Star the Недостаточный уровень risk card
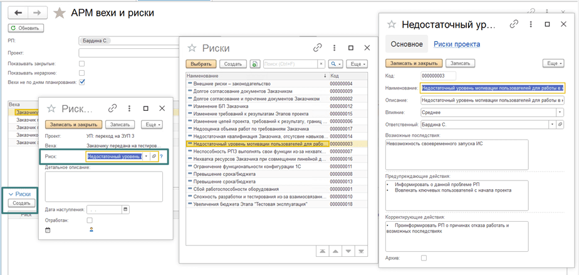The width and height of the screenshot is (579, 275). (392, 24)
